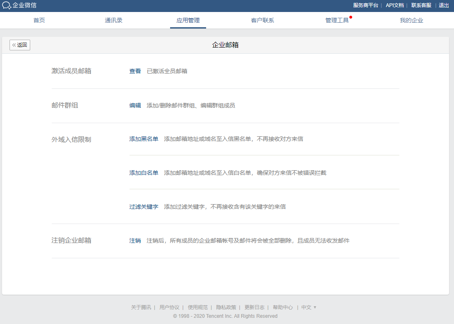454x324 pixels.
Task: Select the 应用管理 tab
Action: coord(188,20)
